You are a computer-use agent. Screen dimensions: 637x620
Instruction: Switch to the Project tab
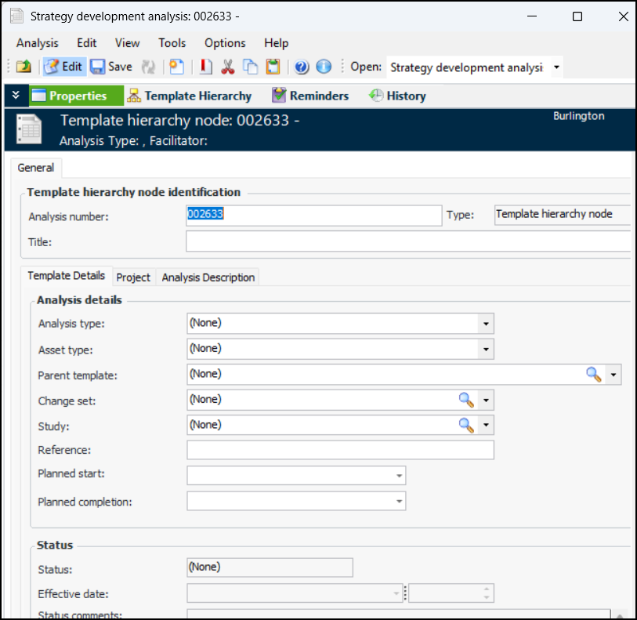pos(133,277)
